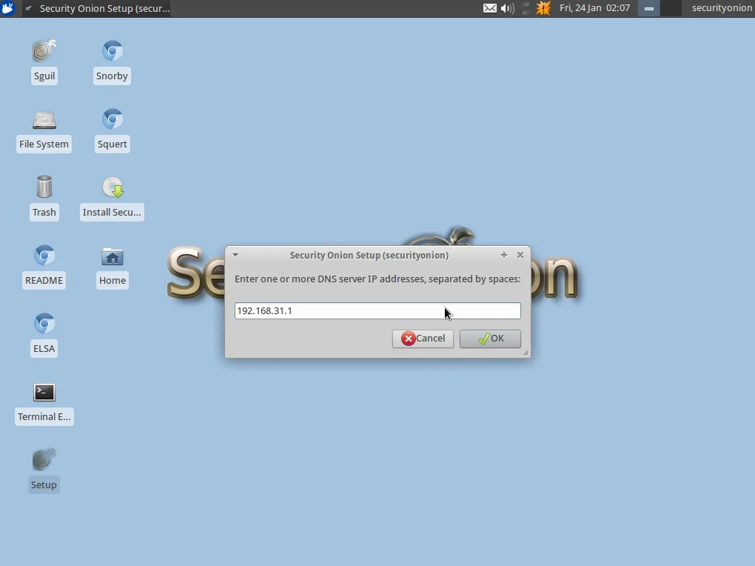Image resolution: width=755 pixels, height=566 pixels.
Task: Open the dialog window menu arrow
Action: 235,255
